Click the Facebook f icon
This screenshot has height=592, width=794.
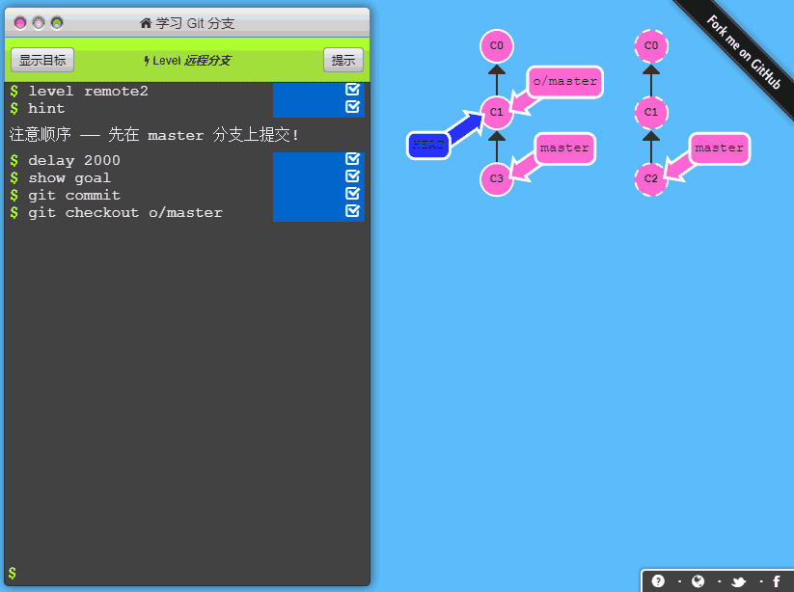pos(777,581)
